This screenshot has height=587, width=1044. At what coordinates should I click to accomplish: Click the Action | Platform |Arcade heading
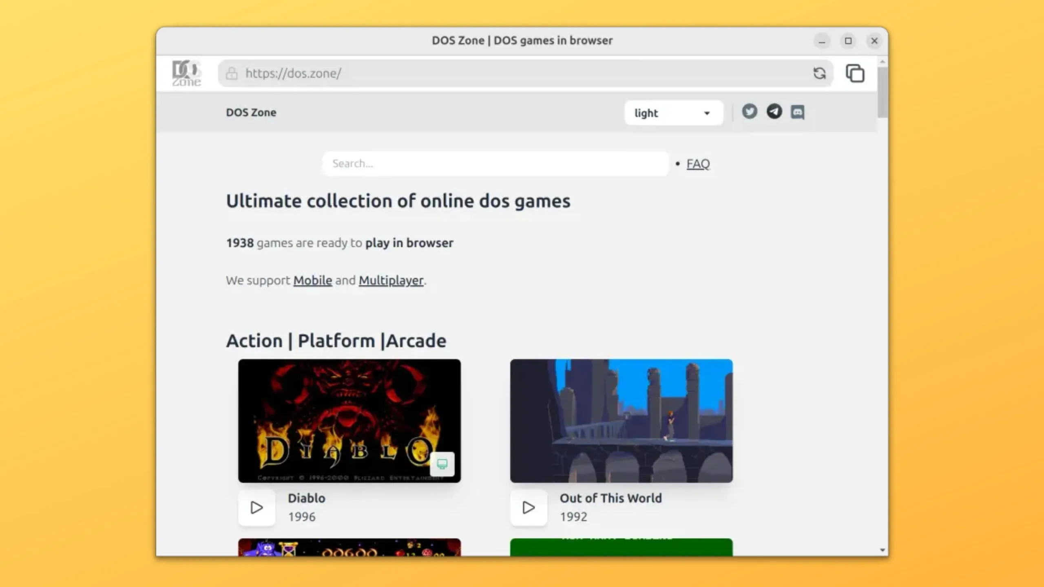[336, 341]
